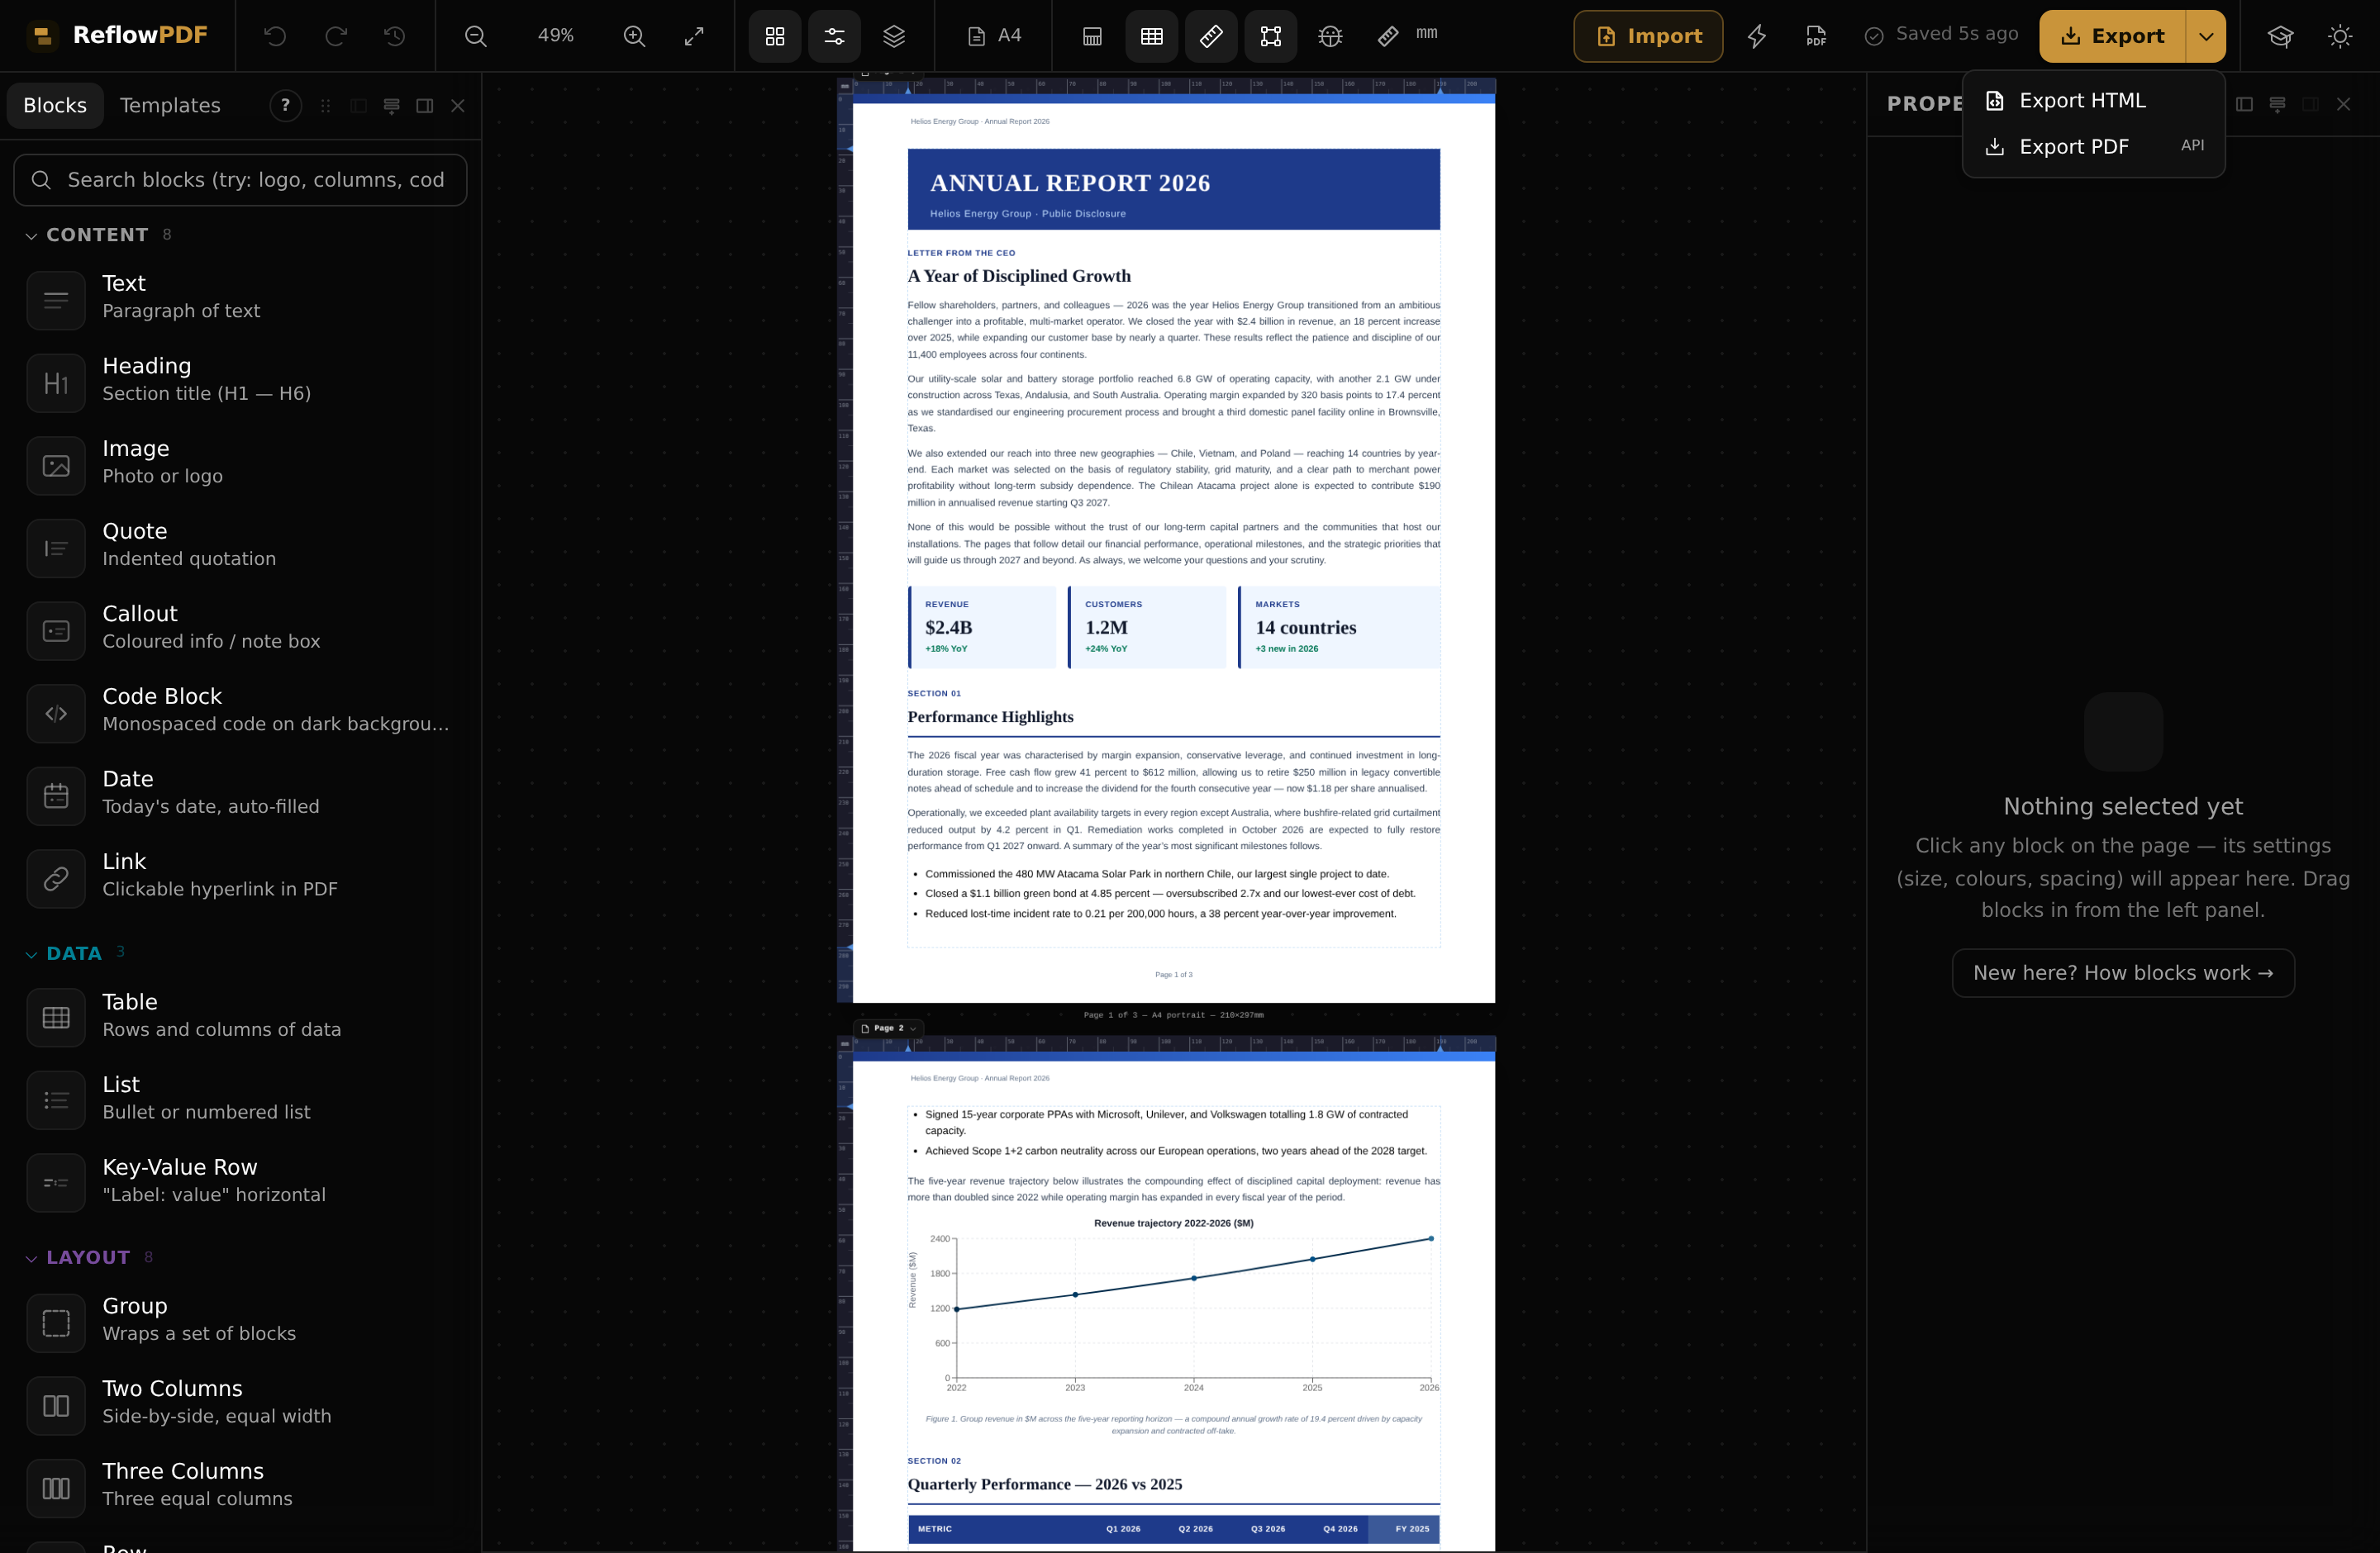Open 'New here? How blocks work' link
This screenshot has height=1553, width=2380.
pos(2123,972)
